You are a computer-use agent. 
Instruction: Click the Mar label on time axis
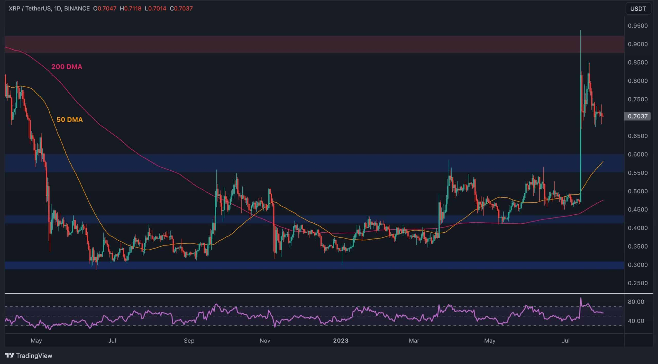click(x=414, y=341)
